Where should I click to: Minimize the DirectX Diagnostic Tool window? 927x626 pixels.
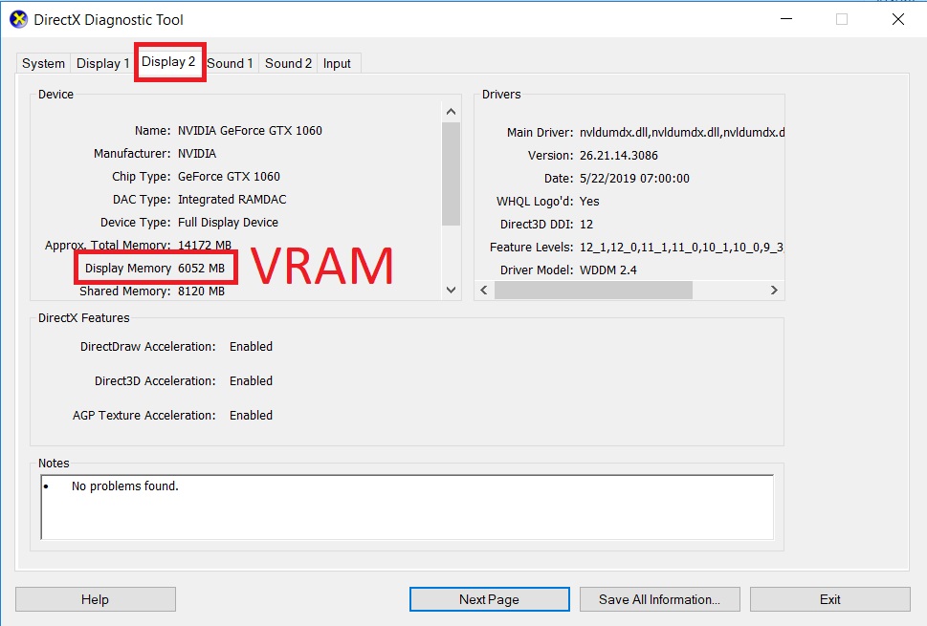pyautogui.click(x=786, y=19)
